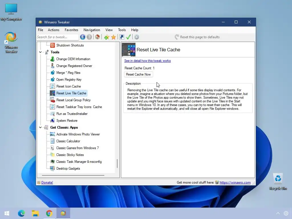Click Classic Sticky Notes icon

(x=52, y=155)
